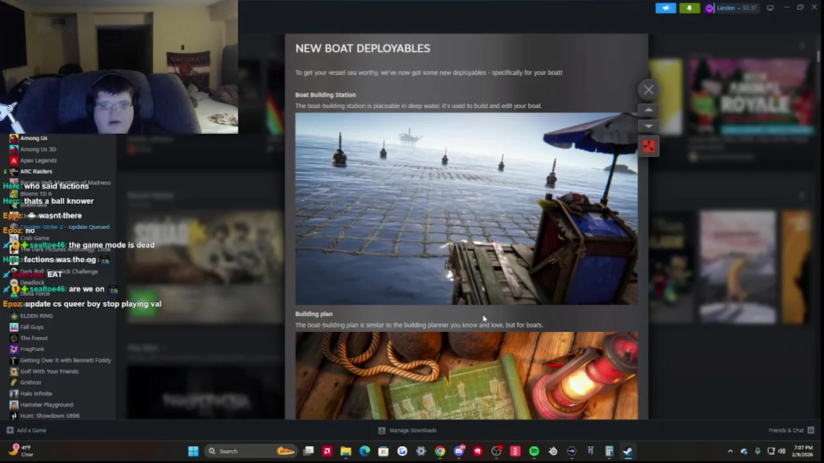Viewport: 824px width, 463px height.
Task: Click the taskbar Search box
Action: click(x=251, y=451)
